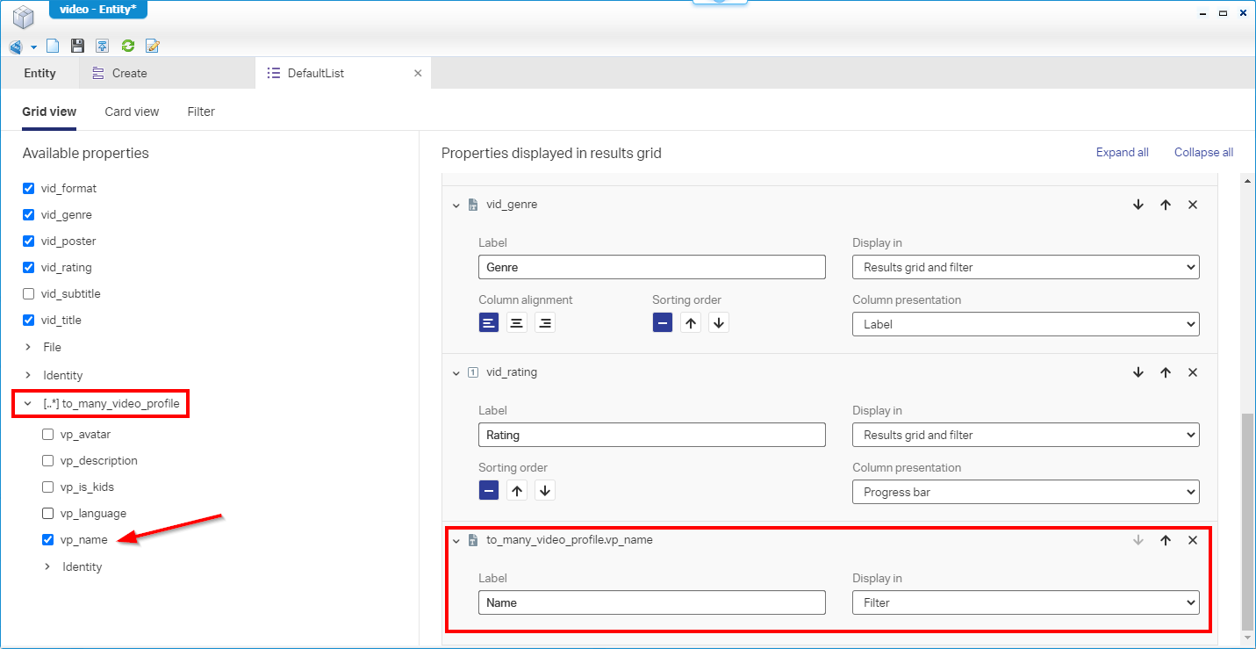The height and width of the screenshot is (649, 1256).
Task: Switch to the Card view tab
Action: click(x=132, y=112)
